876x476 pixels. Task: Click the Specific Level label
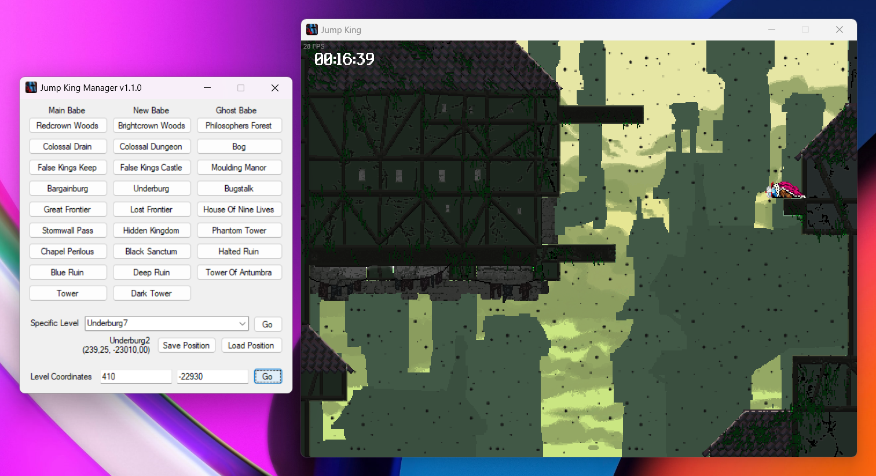click(54, 323)
